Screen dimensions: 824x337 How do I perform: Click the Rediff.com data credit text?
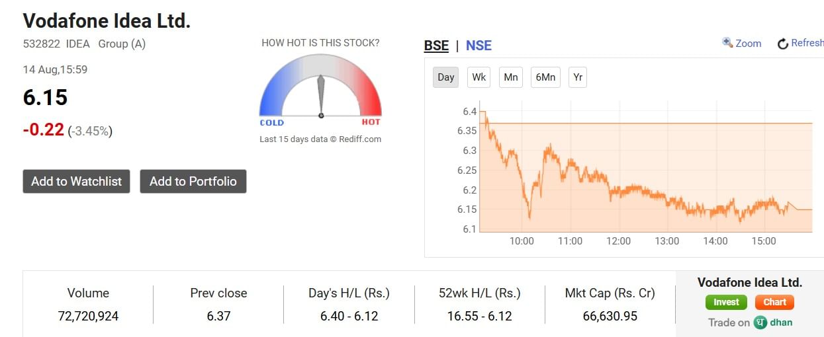[320, 139]
